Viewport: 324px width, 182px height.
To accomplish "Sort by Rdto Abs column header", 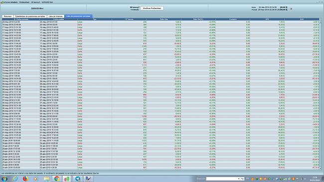I will click(x=164, y=19).
